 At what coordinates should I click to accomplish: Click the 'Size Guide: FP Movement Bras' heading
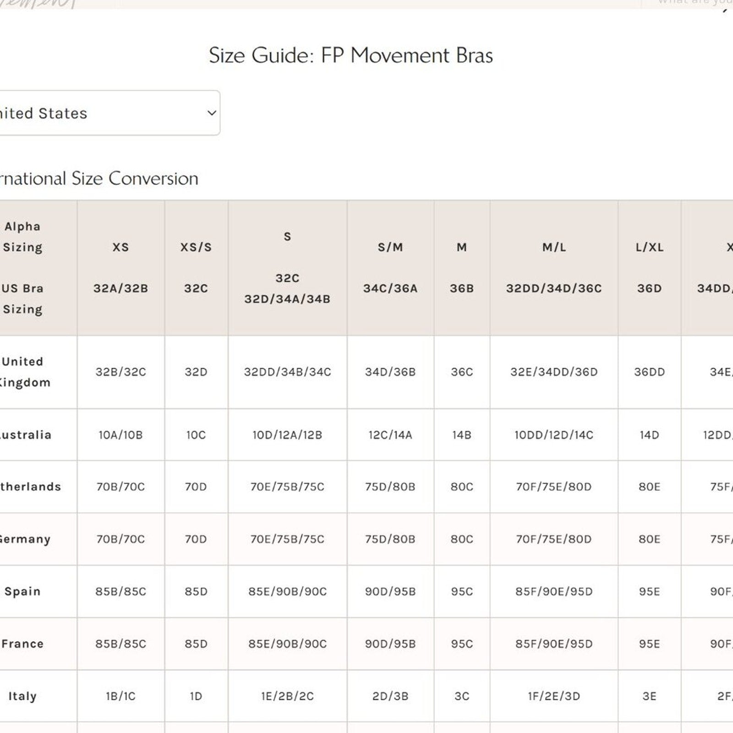(350, 55)
